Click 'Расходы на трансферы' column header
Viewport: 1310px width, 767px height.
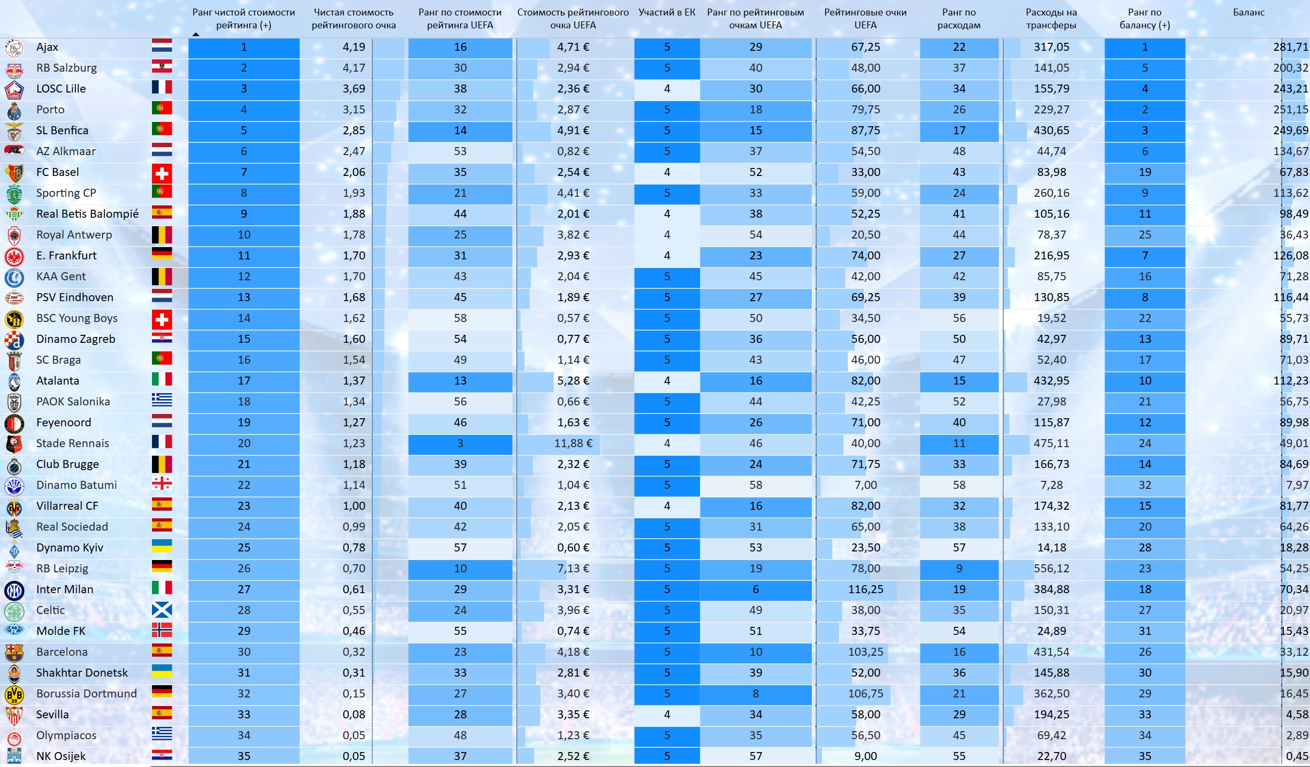[1052, 19]
